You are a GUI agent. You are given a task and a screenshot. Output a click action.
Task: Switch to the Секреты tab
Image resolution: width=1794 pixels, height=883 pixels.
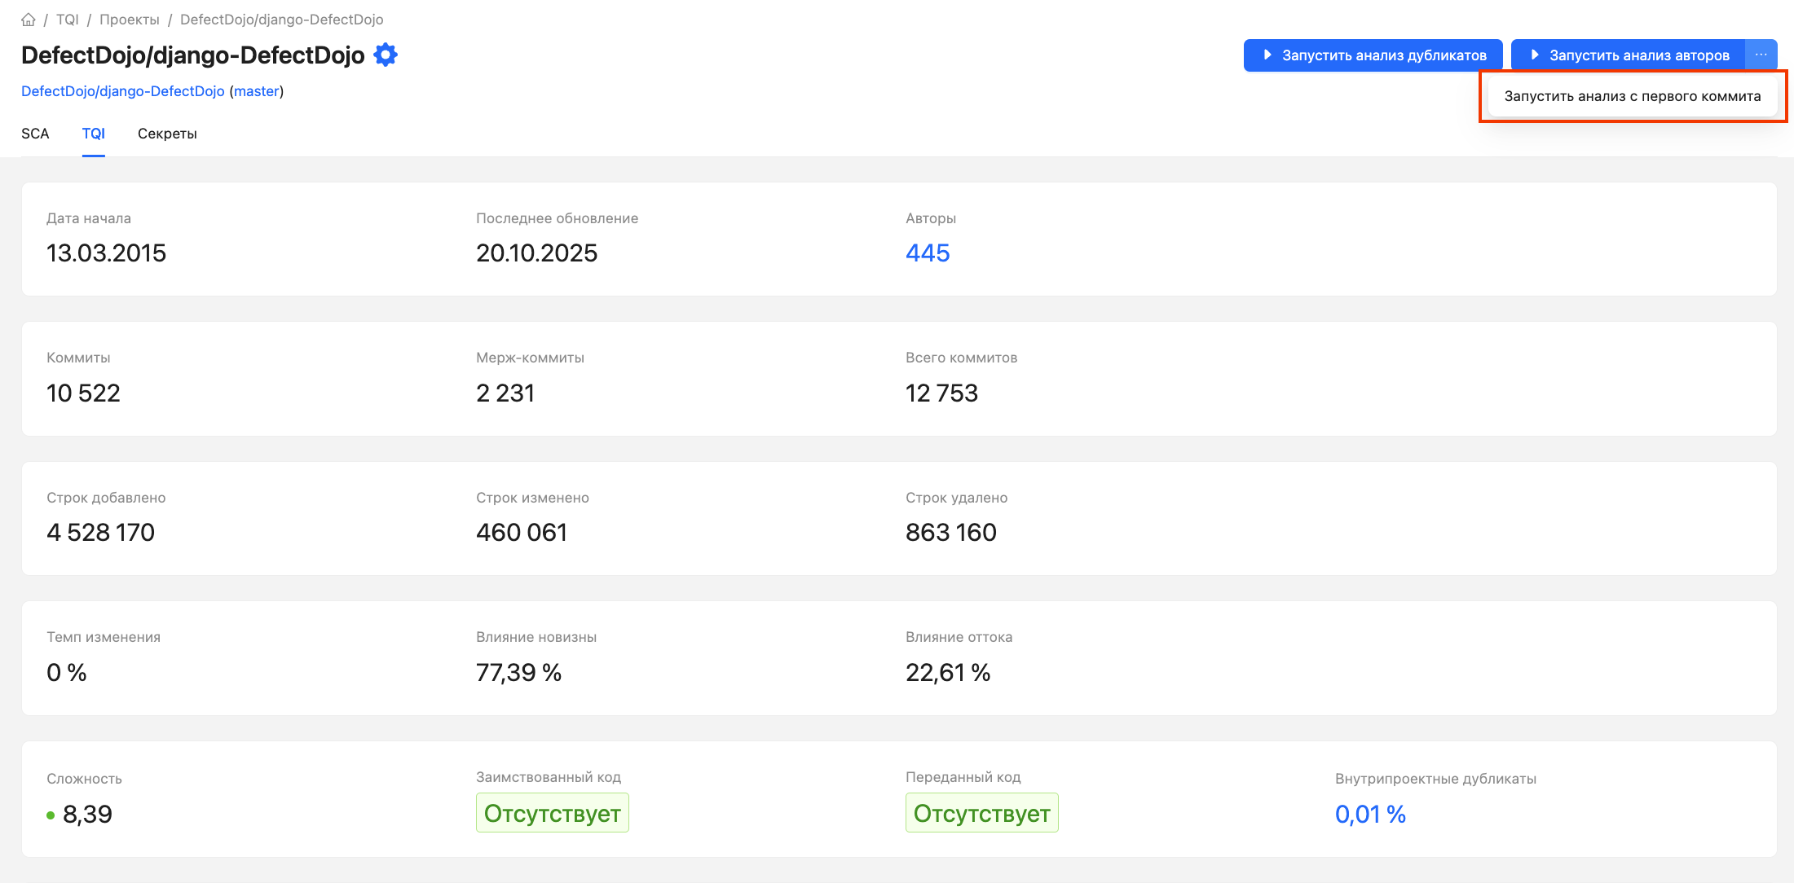[x=167, y=134]
